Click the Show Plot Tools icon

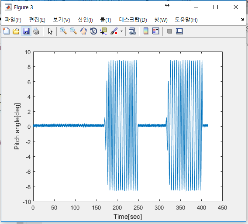coord(179,31)
